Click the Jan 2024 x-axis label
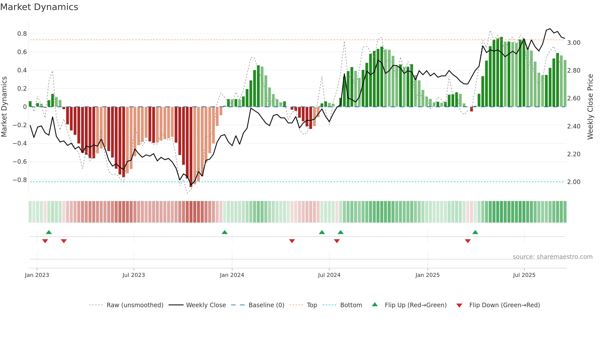Screen dimensions: 601x338 point(232,275)
